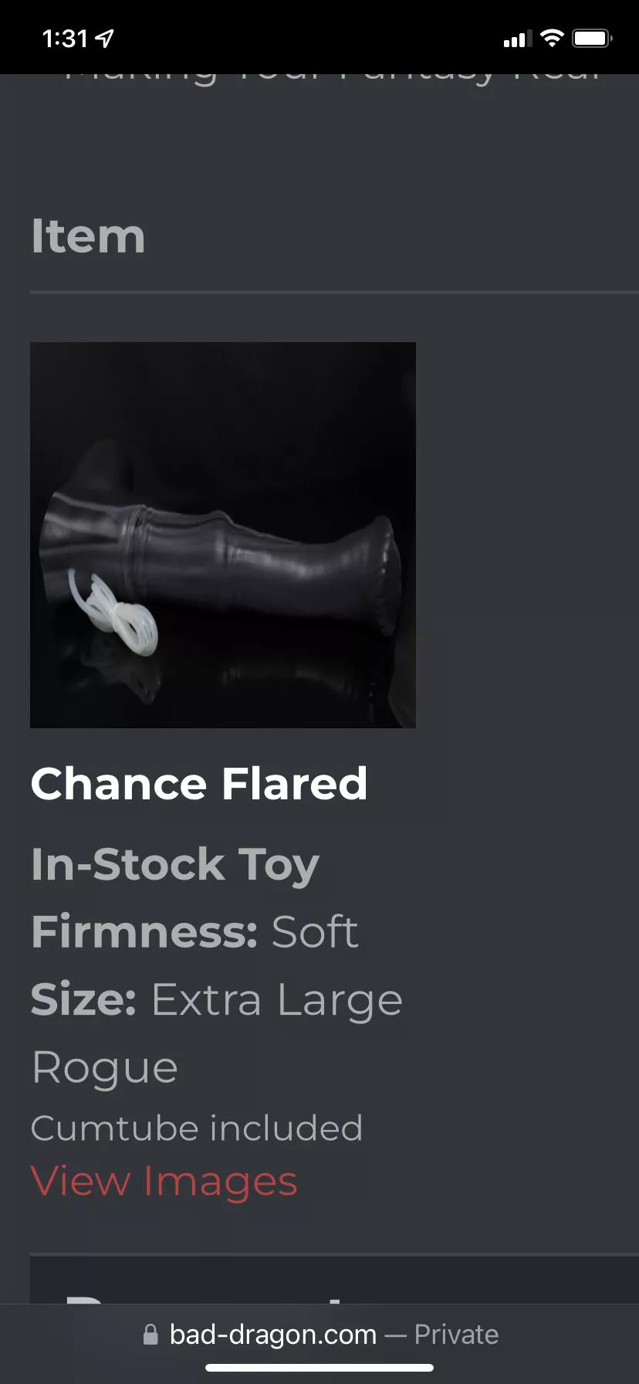This screenshot has height=1384, width=639.
Task: Tap the cellular signal bars icon
Action: pos(518,39)
